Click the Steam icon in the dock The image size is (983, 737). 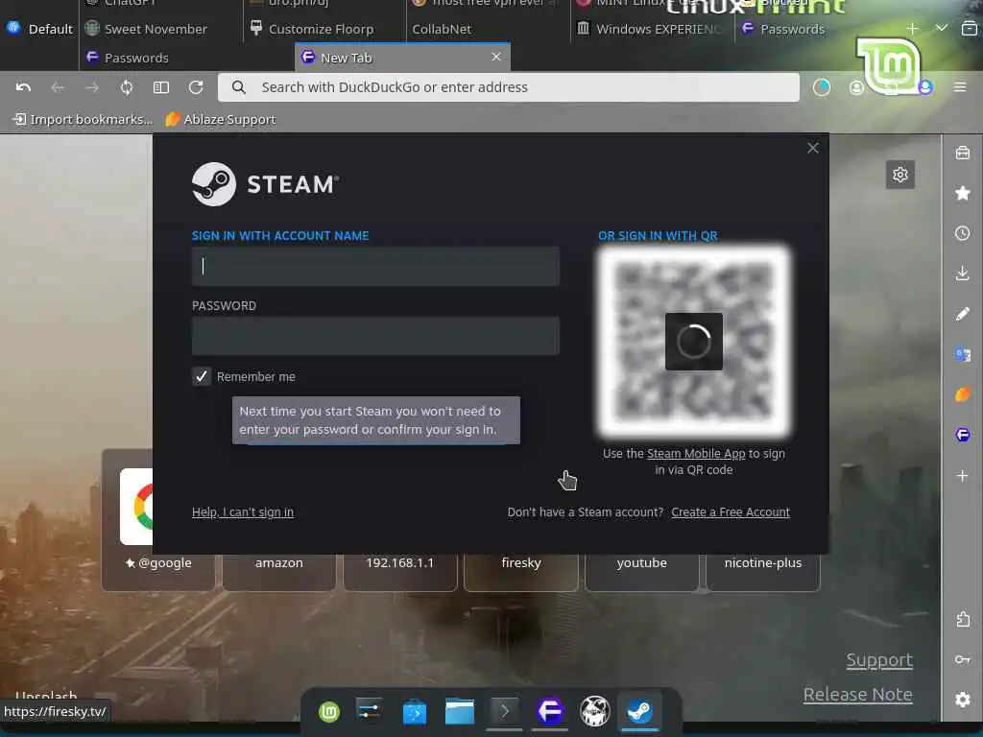pyautogui.click(x=639, y=711)
